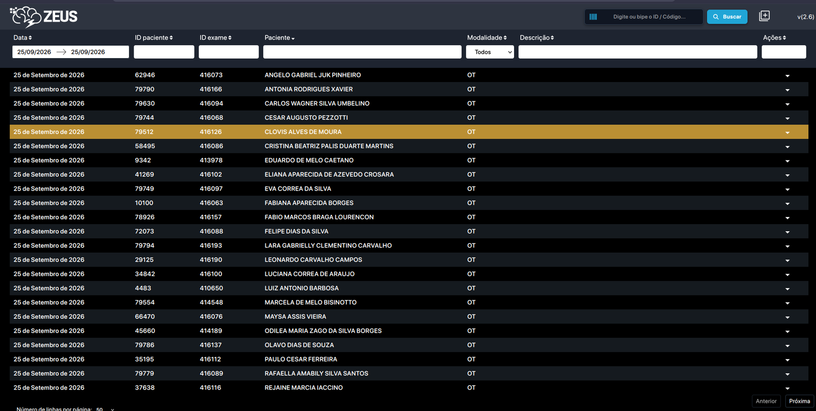Go to the Anterior page
Viewport: 816px width, 411px height.
point(766,401)
